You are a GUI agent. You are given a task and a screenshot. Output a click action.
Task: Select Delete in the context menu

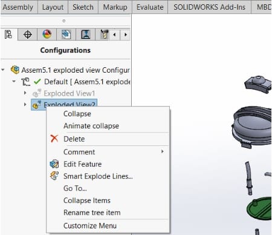click(x=108, y=139)
